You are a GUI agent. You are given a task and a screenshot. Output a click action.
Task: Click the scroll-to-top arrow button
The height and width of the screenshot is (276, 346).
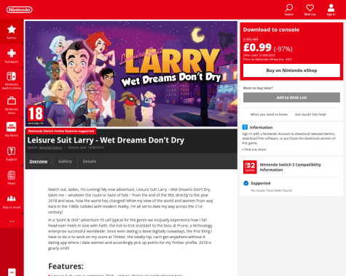(x=12, y=272)
